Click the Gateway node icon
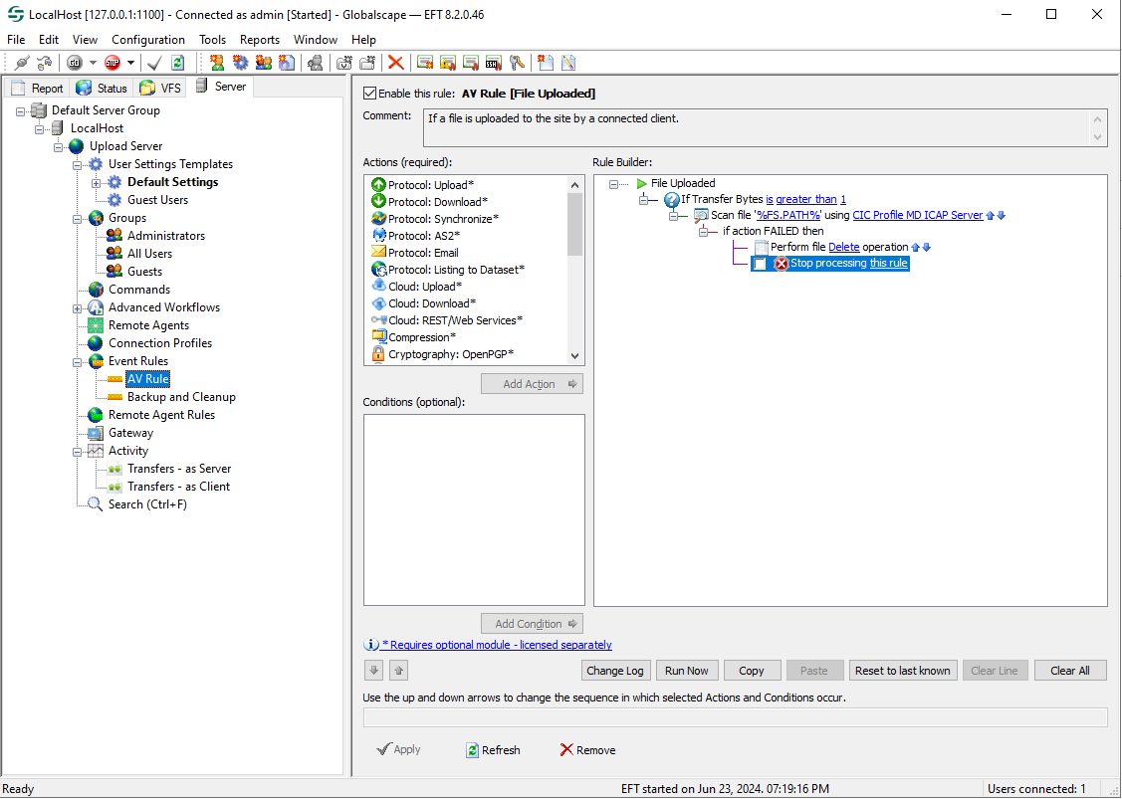The width and height of the screenshot is (1122, 799). tap(96, 433)
